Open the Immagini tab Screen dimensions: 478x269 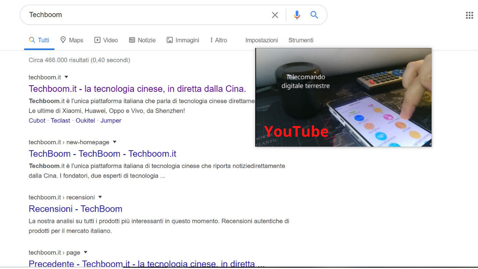183,40
